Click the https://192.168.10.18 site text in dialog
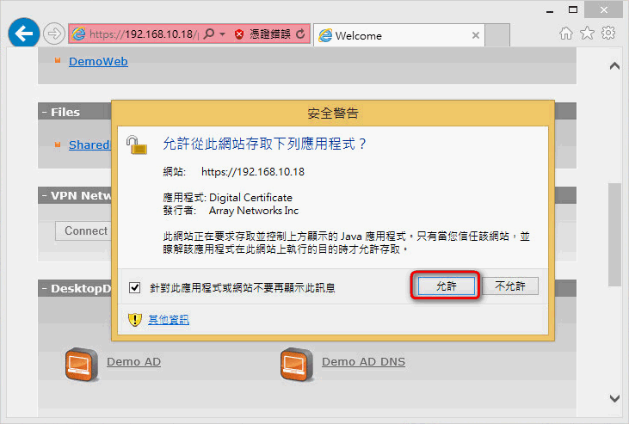The width and height of the screenshot is (629, 424). coord(253,172)
